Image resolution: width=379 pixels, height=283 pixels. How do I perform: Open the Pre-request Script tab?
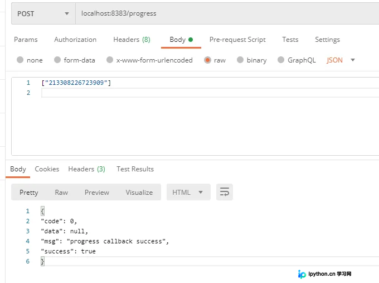[237, 40]
